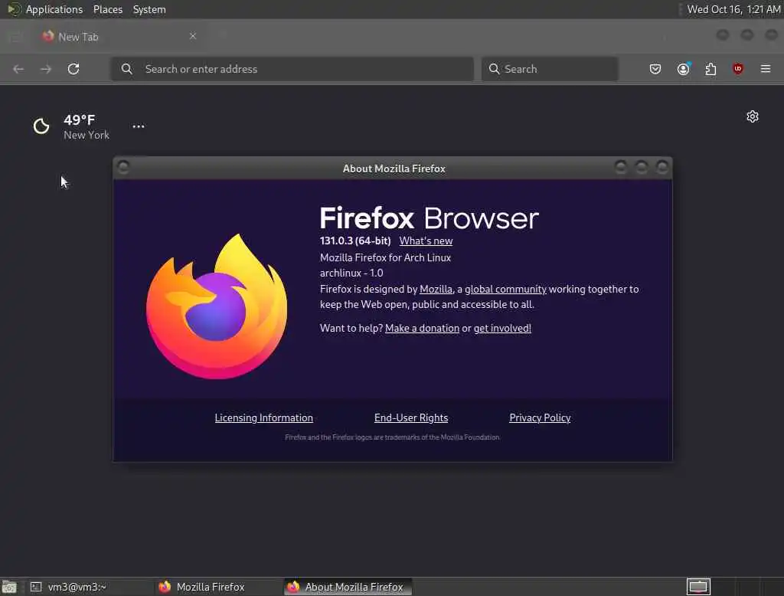Image resolution: width=784 pixels, height=596 pixels.
Task: Focus the Search box in toolbar
Action: [x=550, y=69]
